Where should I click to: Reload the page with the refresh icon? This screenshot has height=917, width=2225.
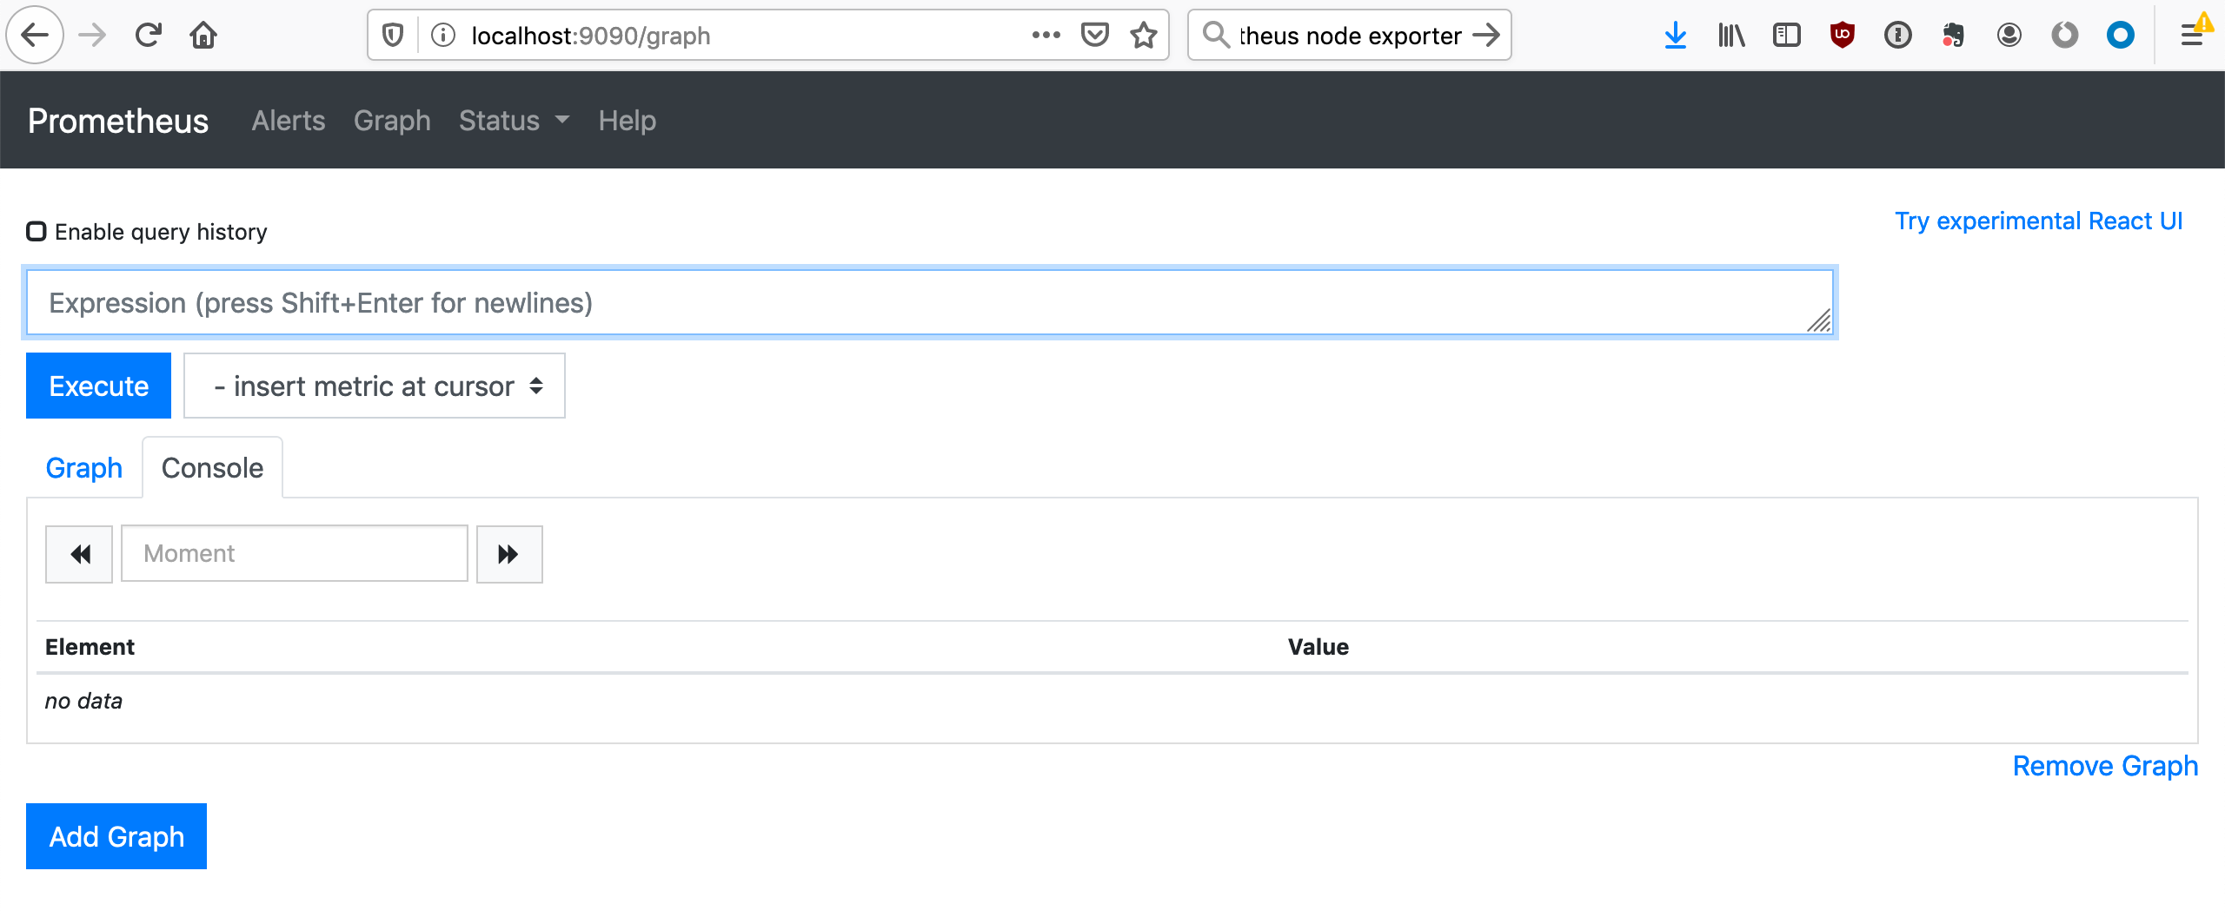(148, 36)
